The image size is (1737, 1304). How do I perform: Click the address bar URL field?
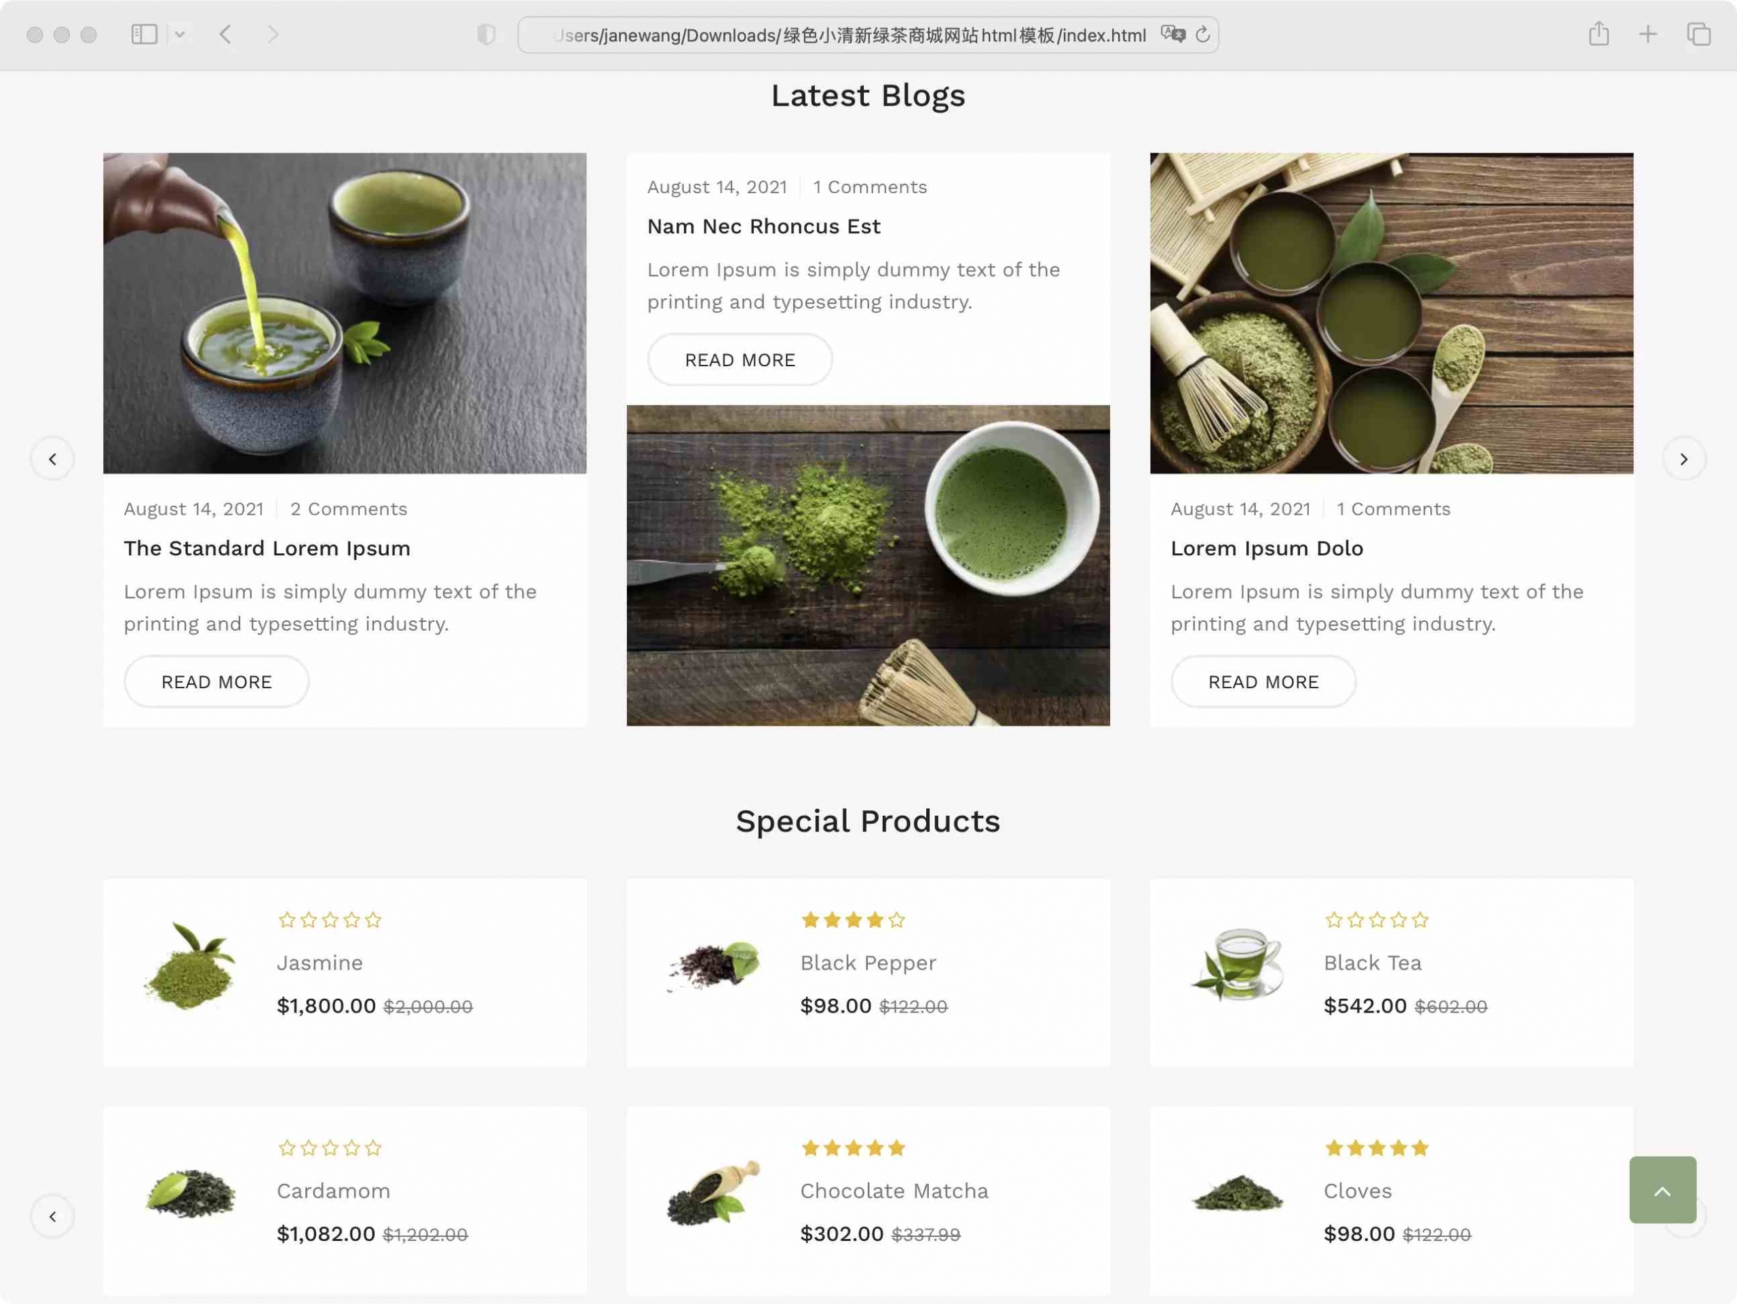point(848,35)
